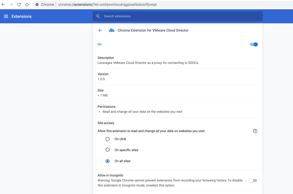Viewport: 293px width, 194px height.
Task: Click the Search extensions field
Action: [x=181, y=16]
